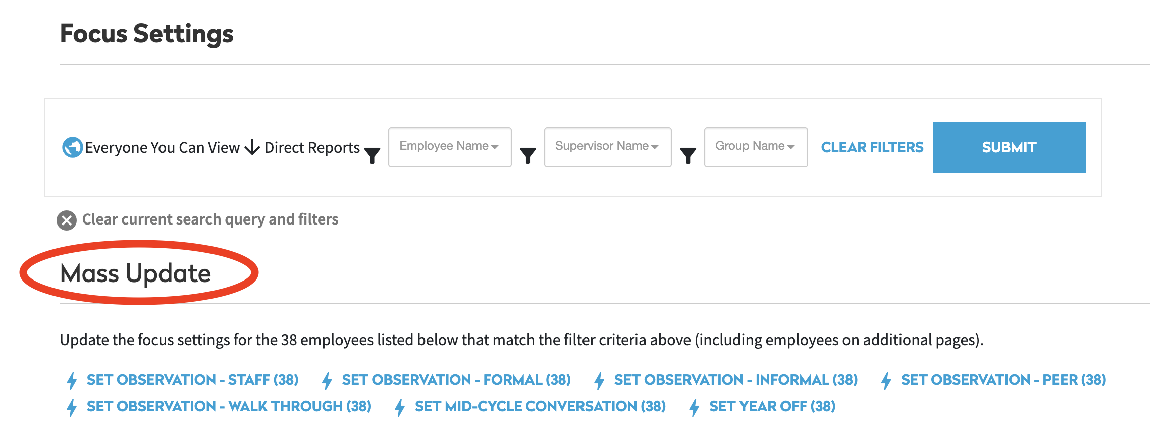
Task: Expand the Supervisor Name dropdown
Action: point(607,147)
